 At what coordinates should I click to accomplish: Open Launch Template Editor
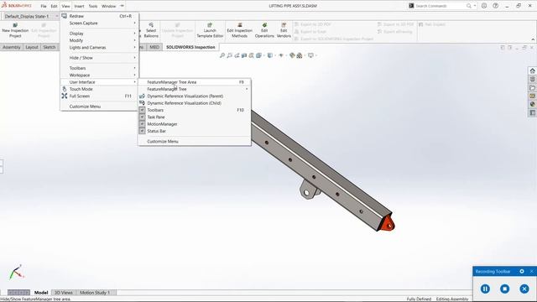[x=210, y=30]
